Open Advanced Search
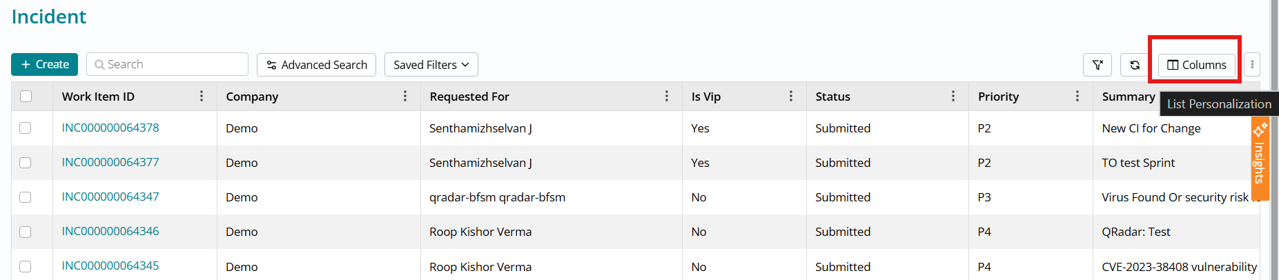The image size is (1279, 280). [316, 65]
